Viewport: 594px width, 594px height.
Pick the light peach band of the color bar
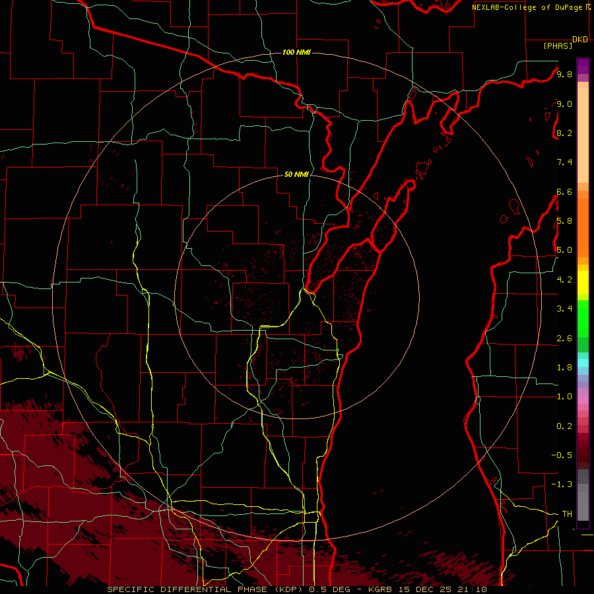pos(583,135)
